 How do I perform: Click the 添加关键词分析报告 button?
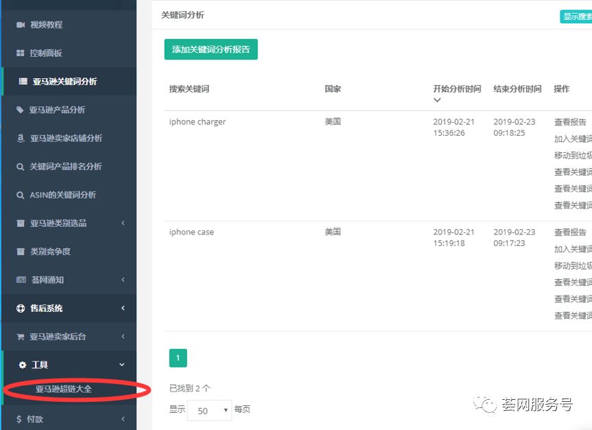210,49
